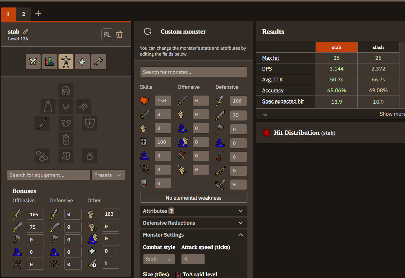Image resolution: width=405 pixels, height=278 pixels.
Task: Collapse the Monster Settings section
Action: coord(193,235)
